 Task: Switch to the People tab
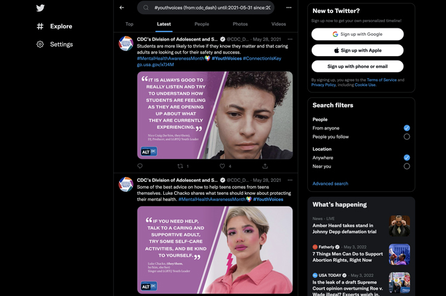202,24
